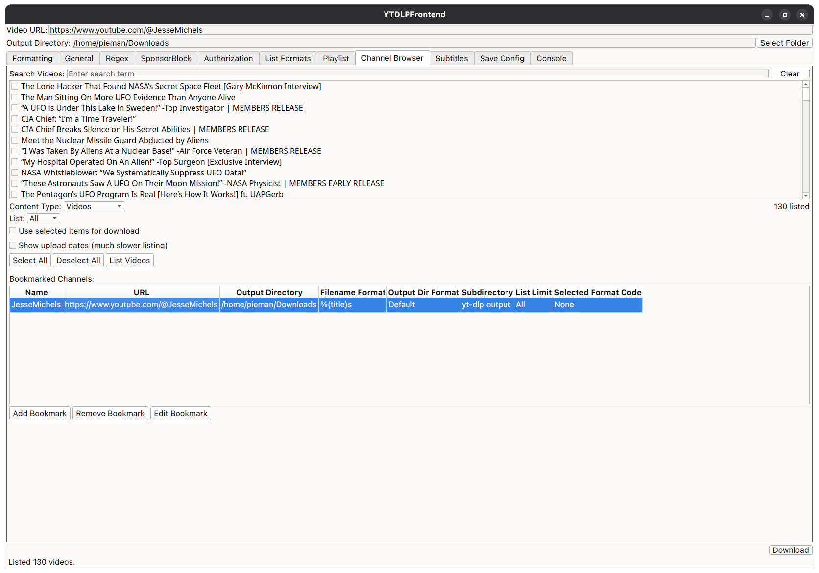Switch to the List Formats tab

[288, 58]
